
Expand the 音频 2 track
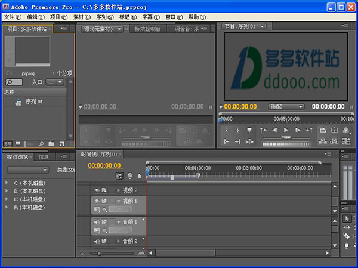click(118, 241)
